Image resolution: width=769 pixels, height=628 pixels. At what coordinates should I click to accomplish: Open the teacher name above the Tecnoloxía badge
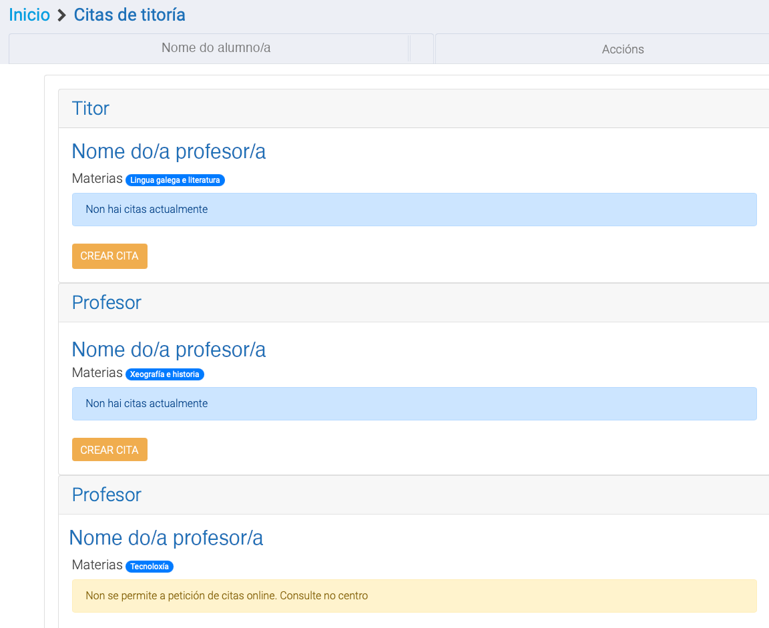pyautogui.click(x=166, y=538)
